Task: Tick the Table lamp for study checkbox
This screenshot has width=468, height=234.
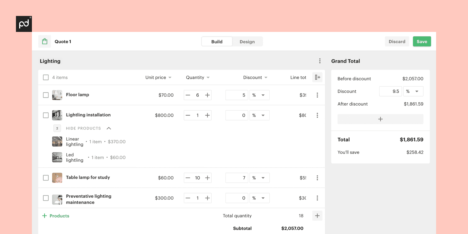Action: pos(46,178)
